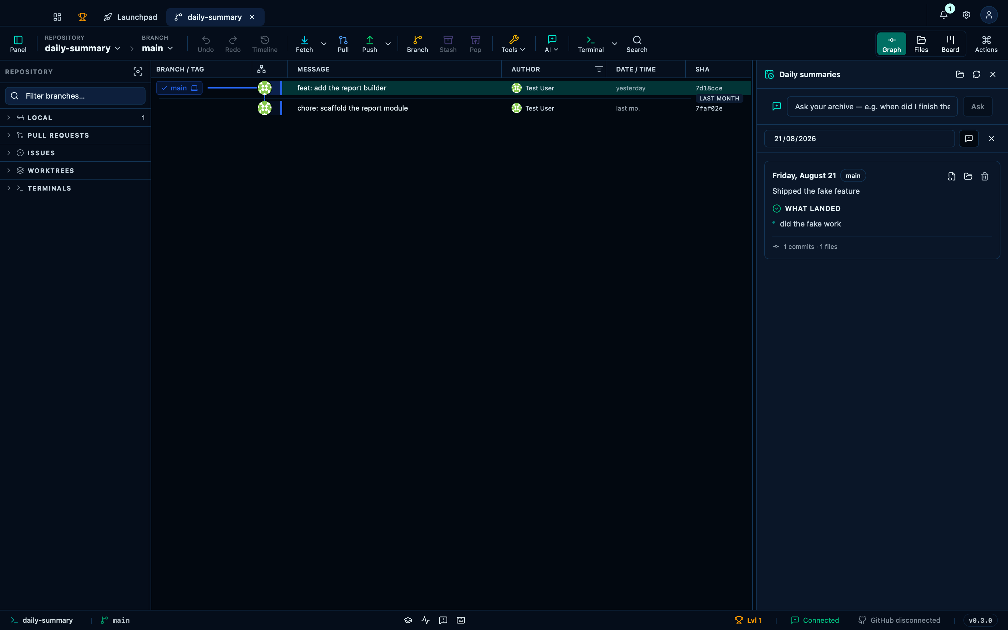Click the activity pulse icon in status bar

click(x=425, y=621)
